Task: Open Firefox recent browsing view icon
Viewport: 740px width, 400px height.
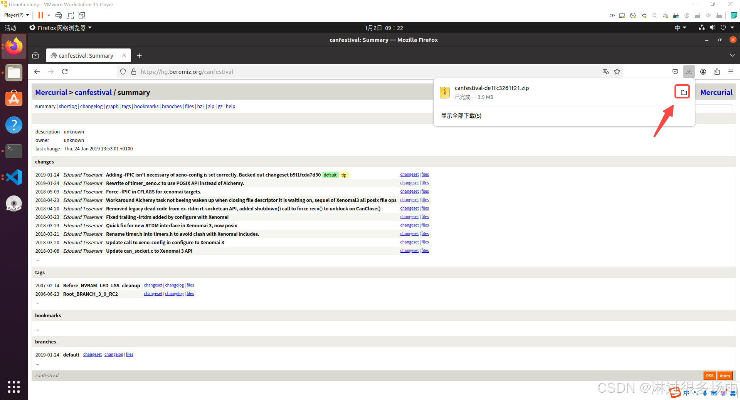Action: tap(35, 56)
